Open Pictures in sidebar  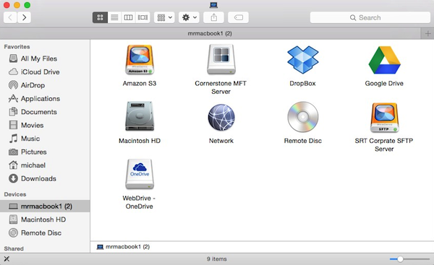point(45,152)
